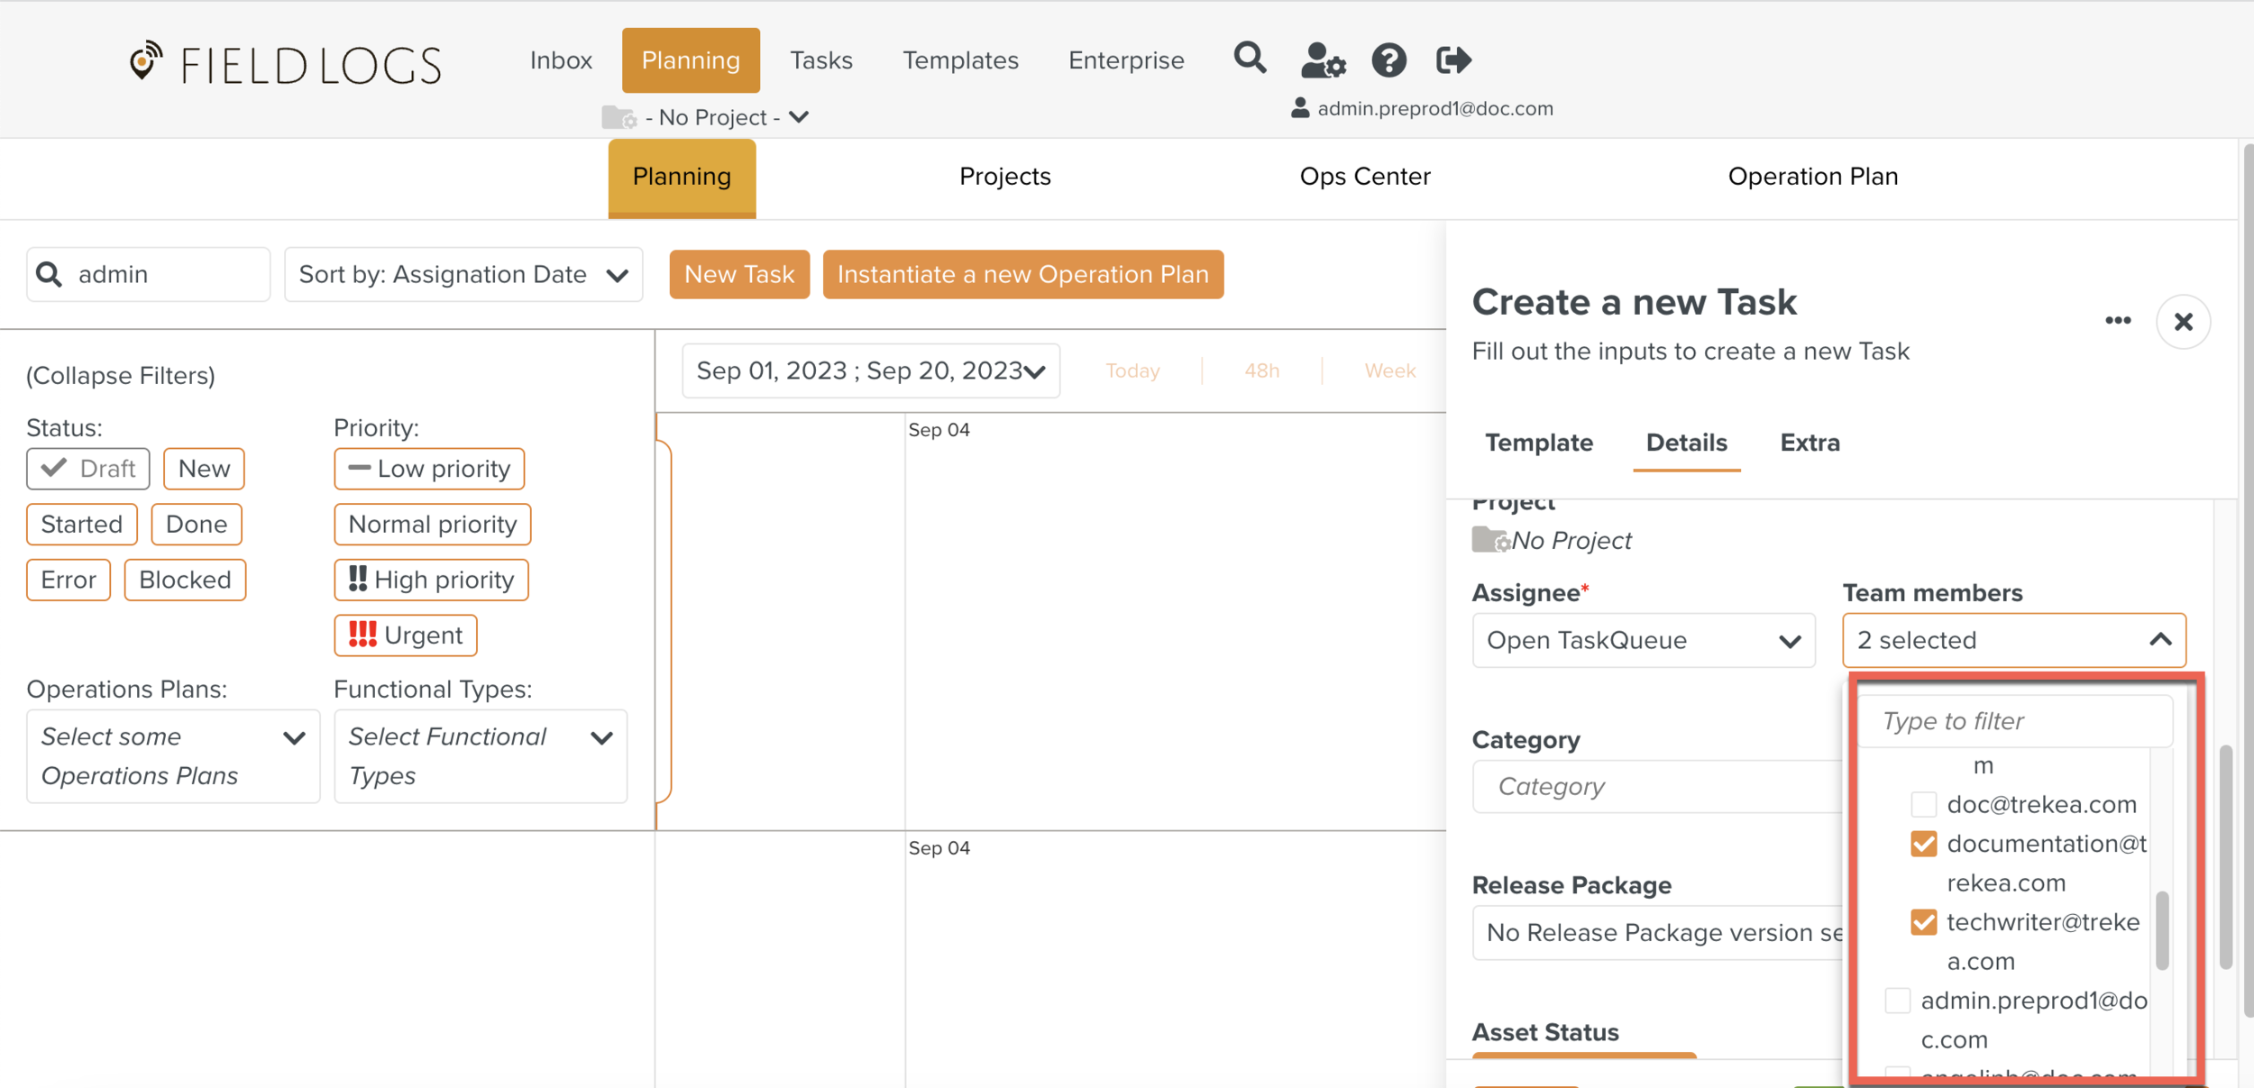Open the Release Package version dropdown

point(1657,933)
